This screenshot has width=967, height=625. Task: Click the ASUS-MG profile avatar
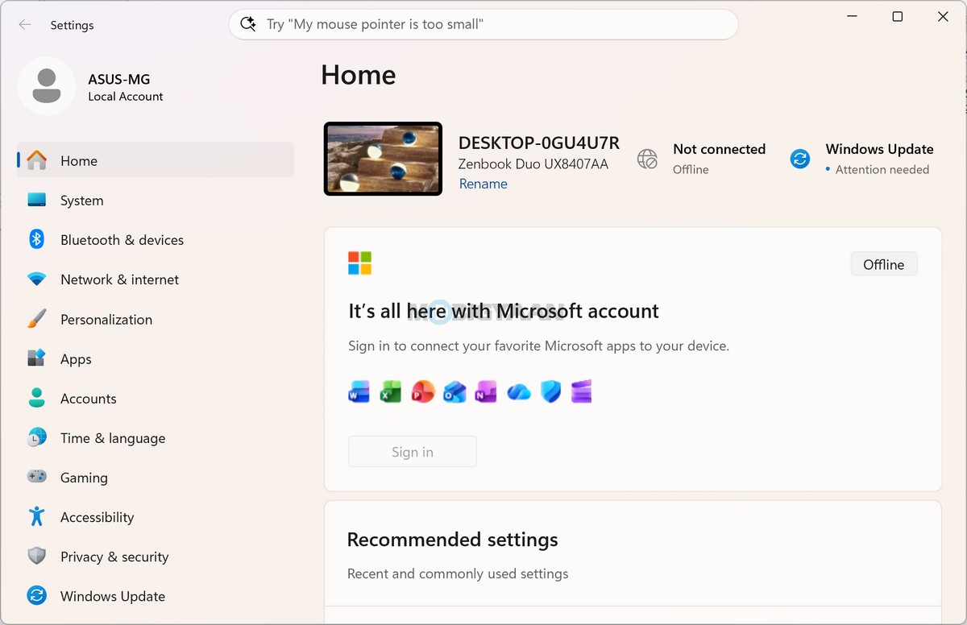[47, 86]
